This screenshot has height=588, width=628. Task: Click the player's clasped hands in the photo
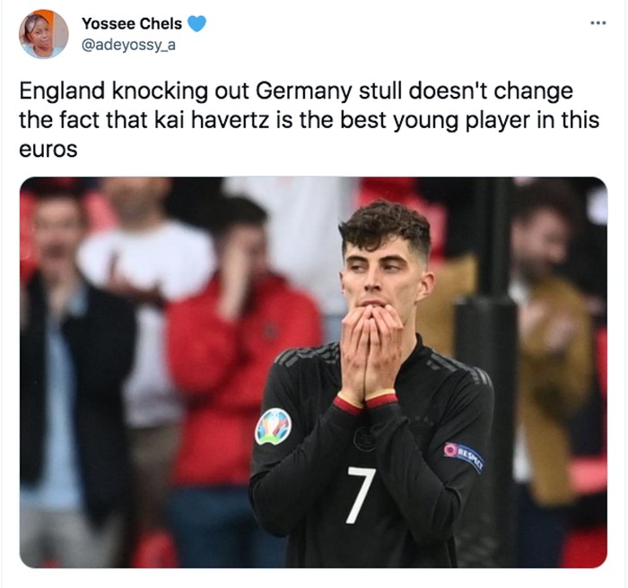[371, 352]
